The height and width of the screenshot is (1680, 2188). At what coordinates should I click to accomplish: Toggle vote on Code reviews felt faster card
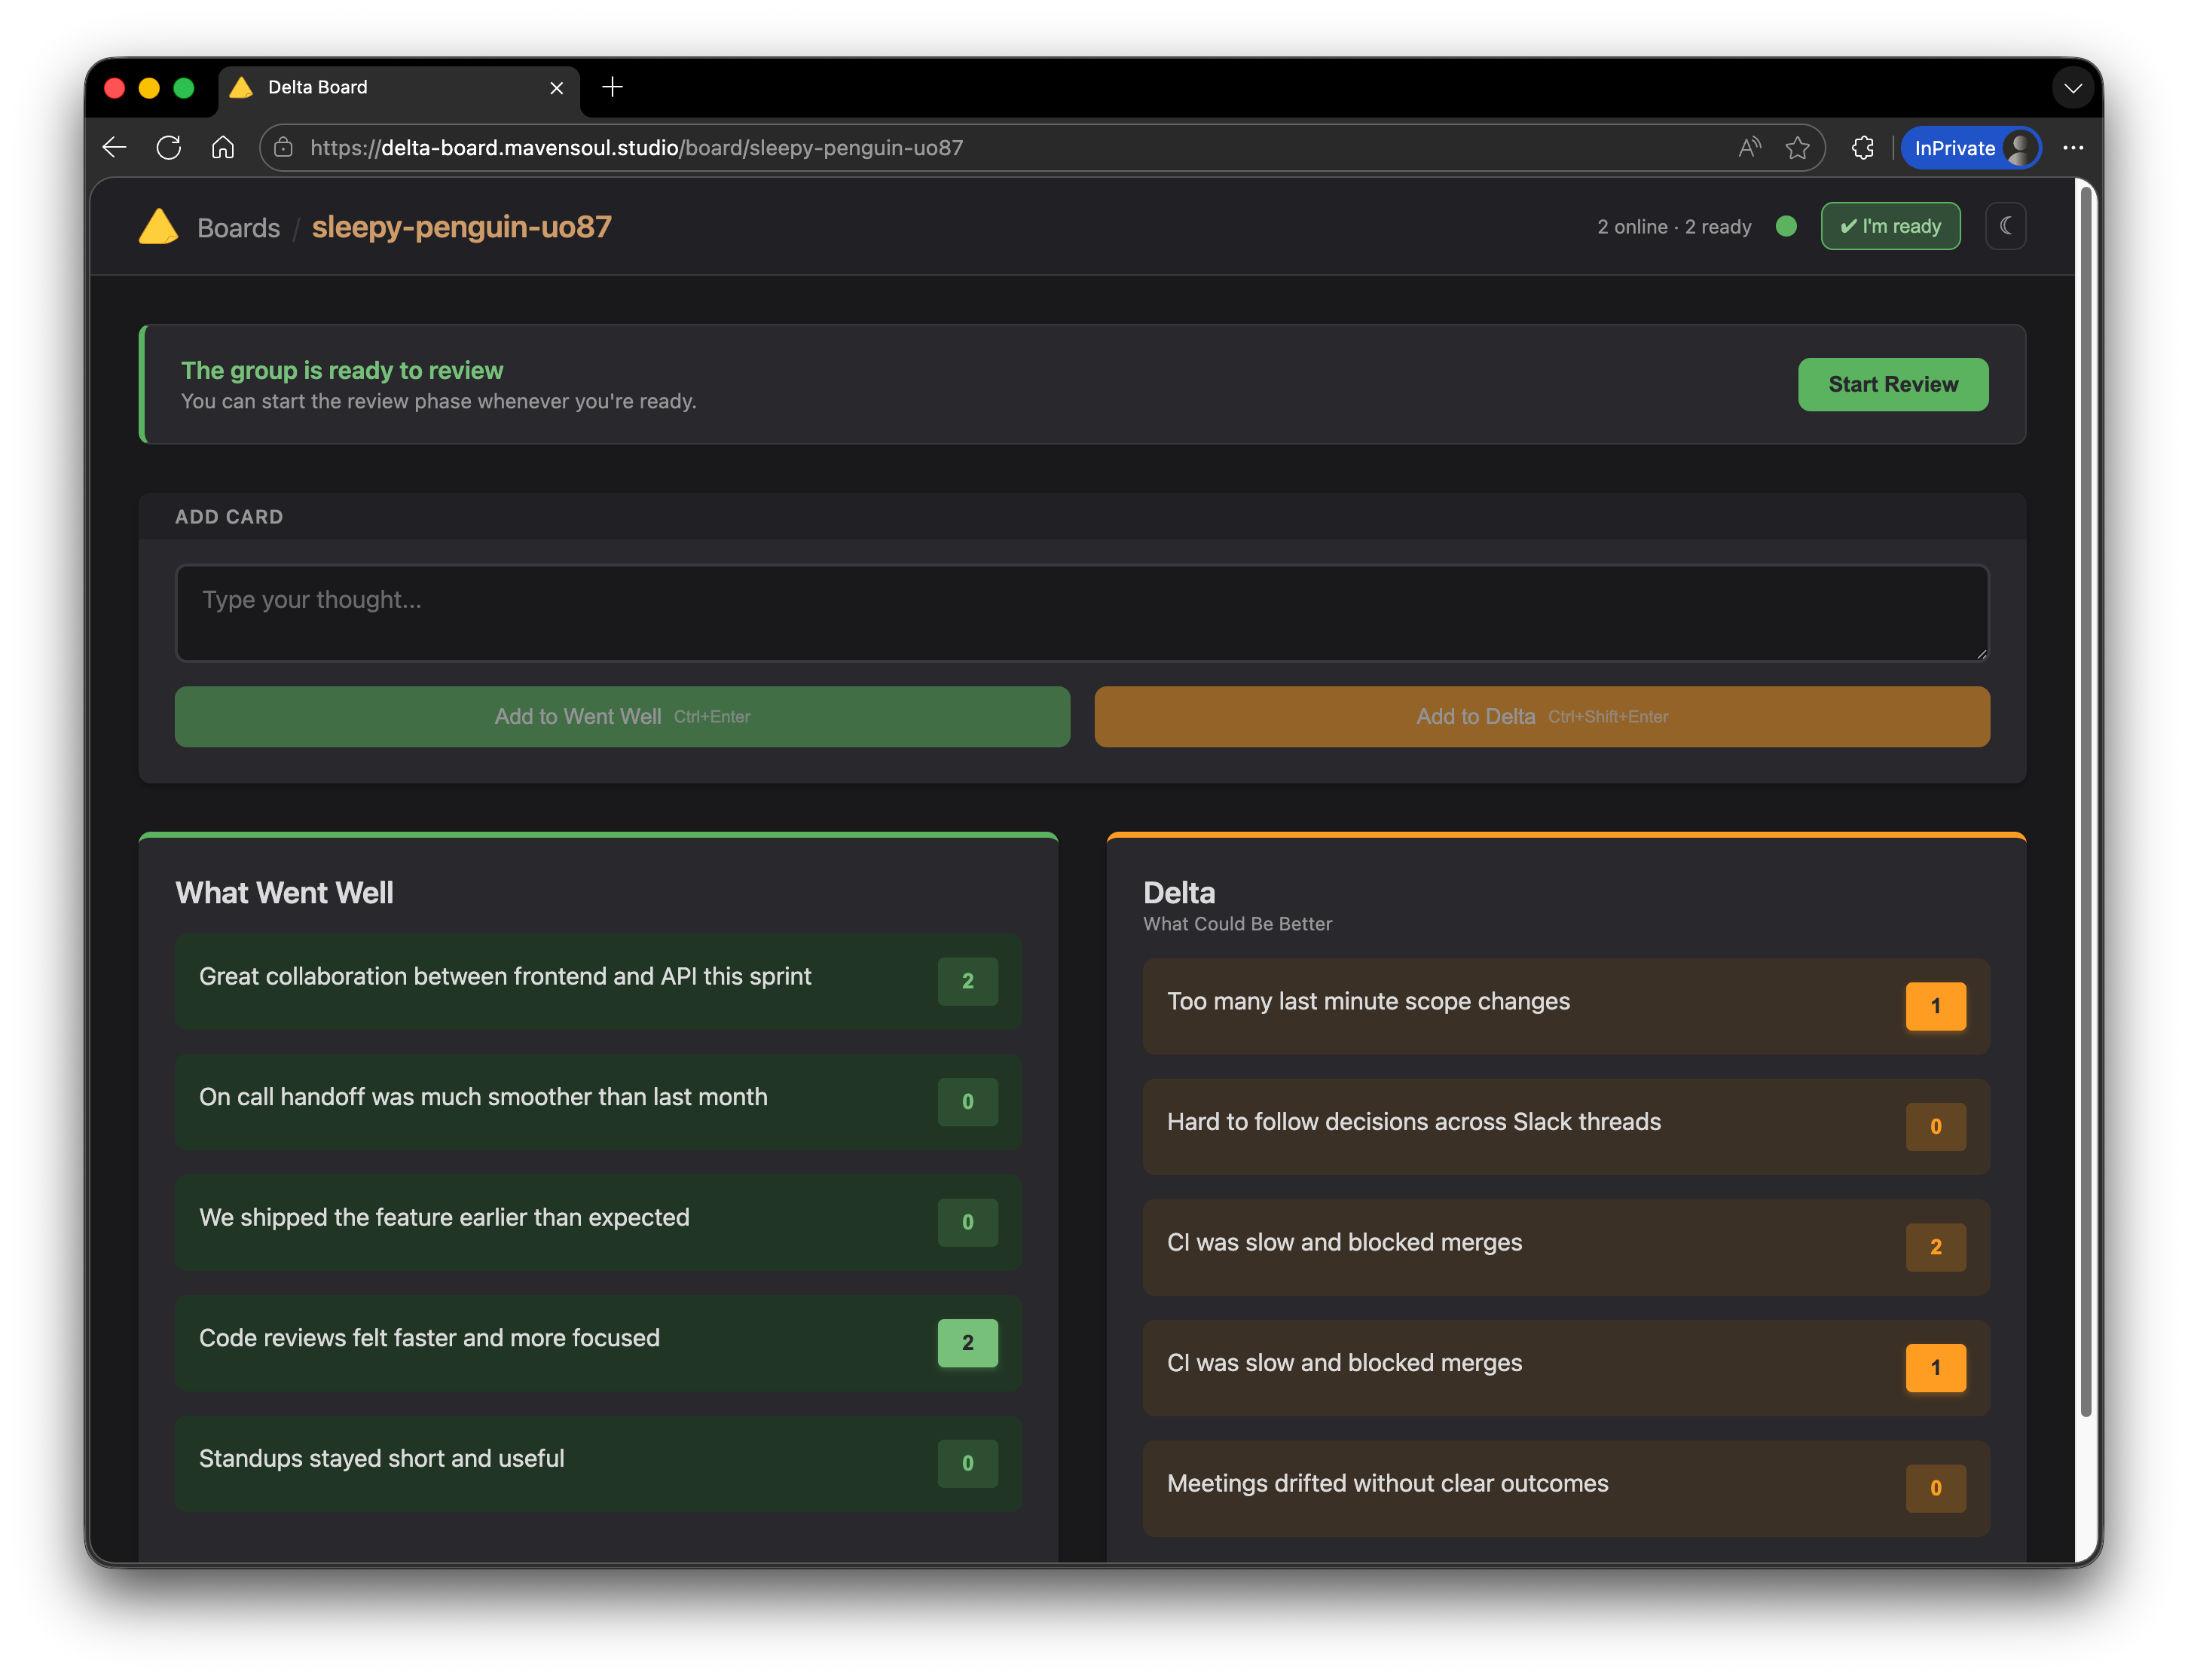point(967,1342)
